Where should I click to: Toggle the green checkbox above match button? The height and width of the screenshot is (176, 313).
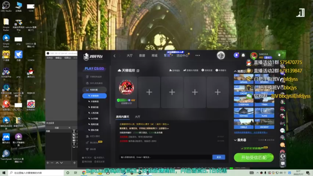(x=242, y=148)
